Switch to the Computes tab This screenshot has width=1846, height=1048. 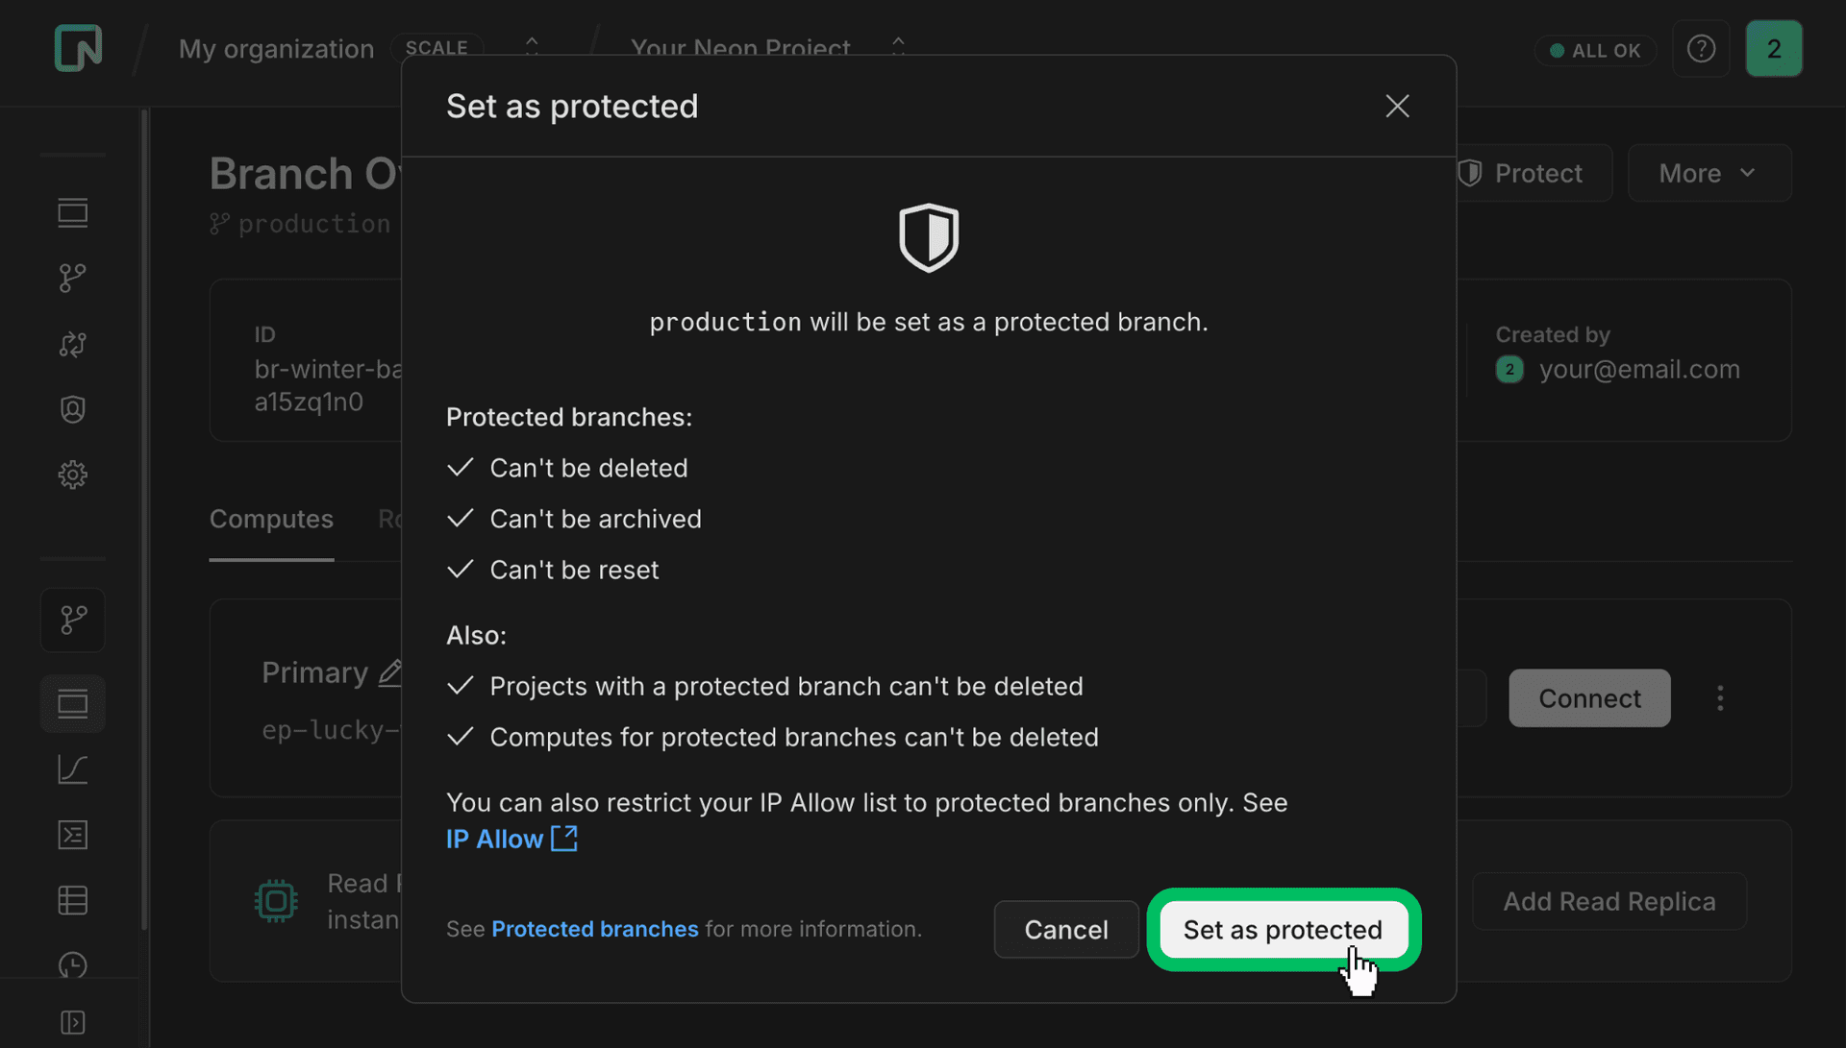[x=271, y=519]
